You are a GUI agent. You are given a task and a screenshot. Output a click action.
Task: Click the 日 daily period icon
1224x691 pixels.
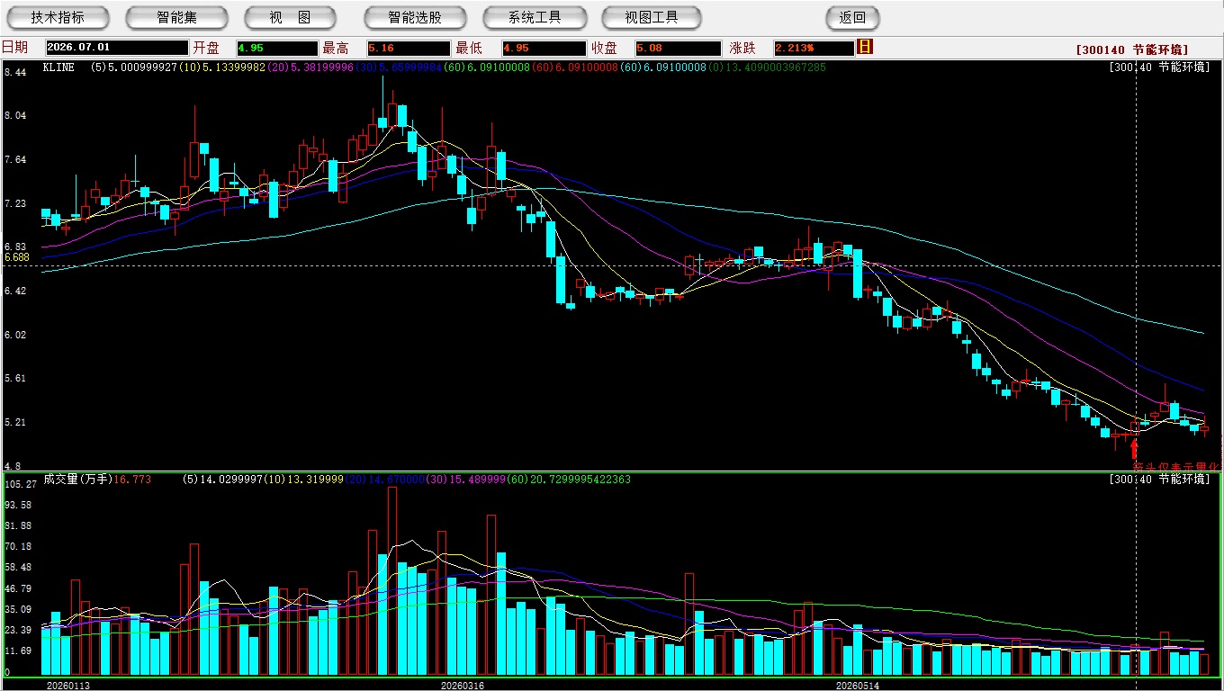pos(865,47)
